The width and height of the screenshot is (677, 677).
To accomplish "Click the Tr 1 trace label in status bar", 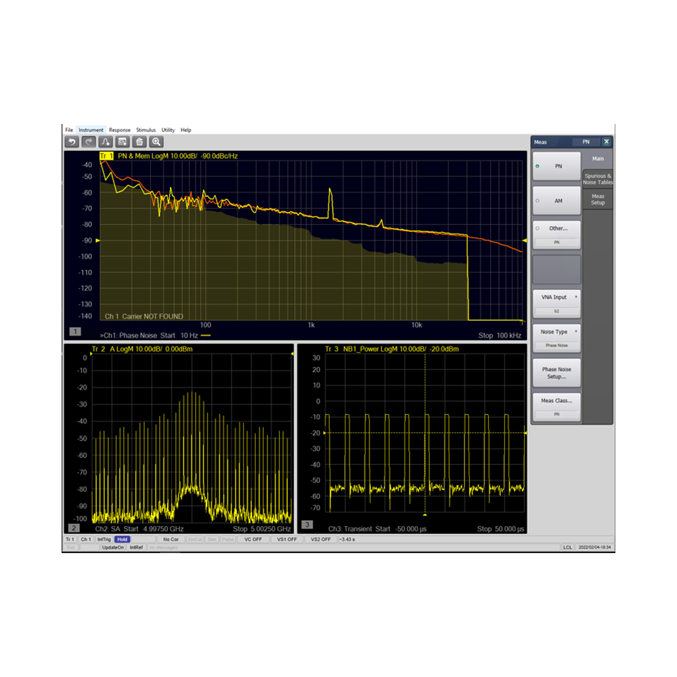I will click(70, 539).
